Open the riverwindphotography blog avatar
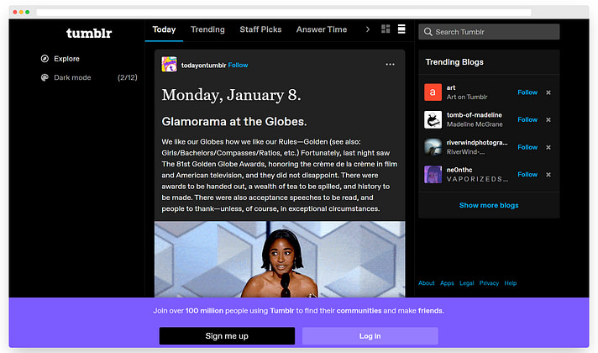The width and height of the screenshot is (598, 353). point(433,147)
